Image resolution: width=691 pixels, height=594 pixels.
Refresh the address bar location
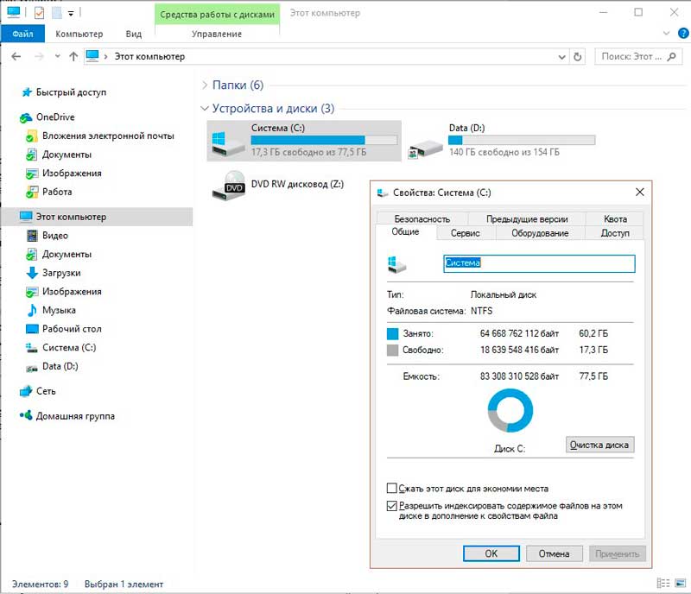(578, 56)
